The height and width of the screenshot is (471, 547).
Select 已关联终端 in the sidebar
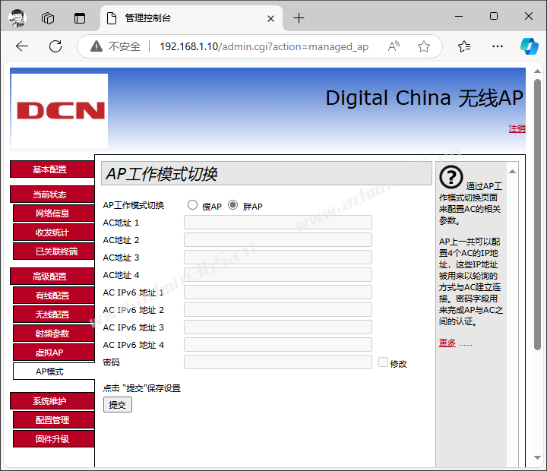point(54,251)
